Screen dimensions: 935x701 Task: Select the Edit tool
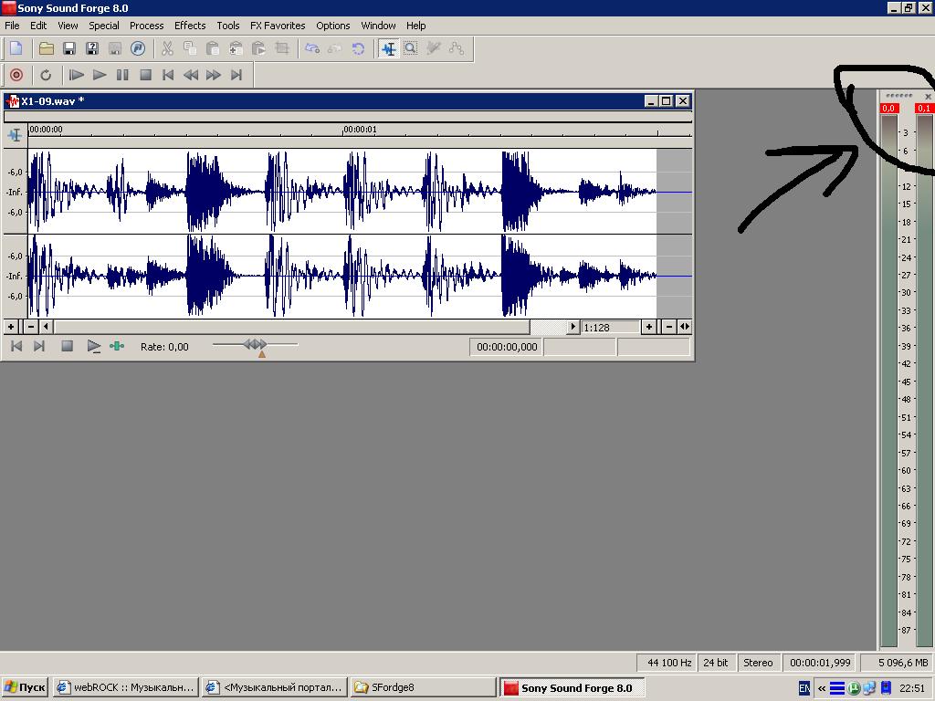point(388,49)
